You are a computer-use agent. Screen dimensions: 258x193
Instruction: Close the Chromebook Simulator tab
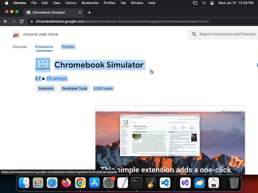(x=80, y=13)
